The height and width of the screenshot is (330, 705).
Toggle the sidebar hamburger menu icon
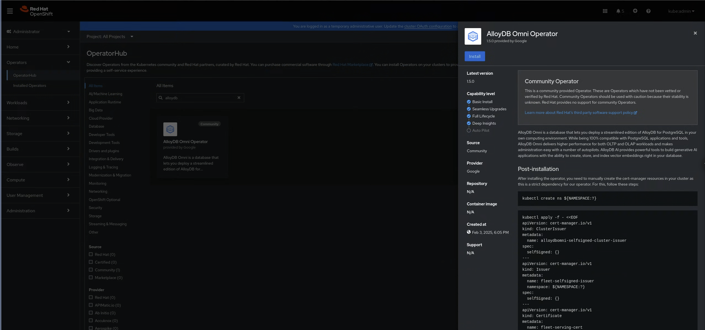pyautogui.click(x=10, y=11)
